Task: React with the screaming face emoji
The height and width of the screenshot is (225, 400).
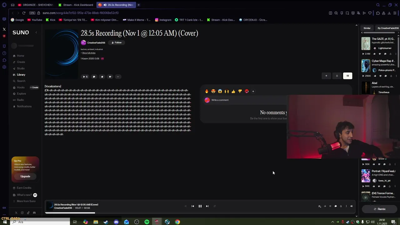Action: coord(220,91)
